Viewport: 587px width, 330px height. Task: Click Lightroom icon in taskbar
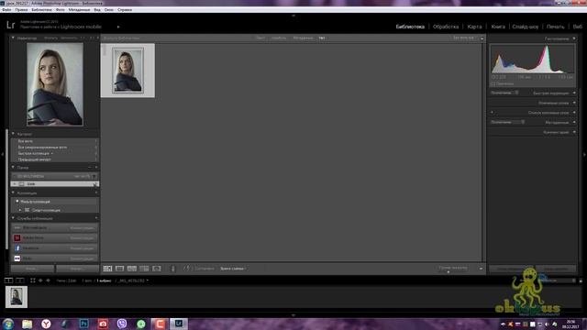(x=179, y=324)
